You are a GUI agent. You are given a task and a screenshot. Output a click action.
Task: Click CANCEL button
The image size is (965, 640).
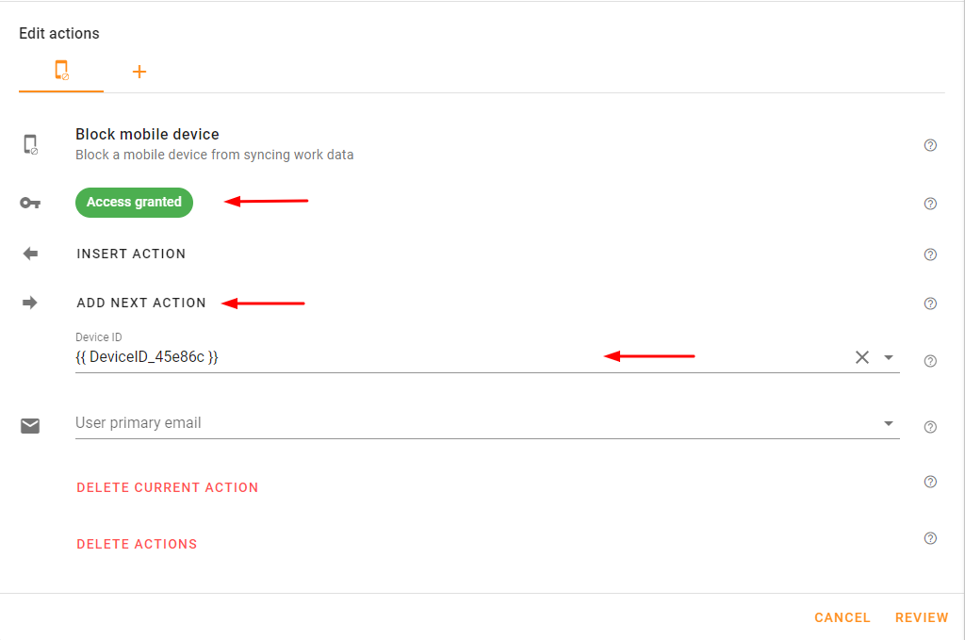pyautogui.click(x=842, y=617)
